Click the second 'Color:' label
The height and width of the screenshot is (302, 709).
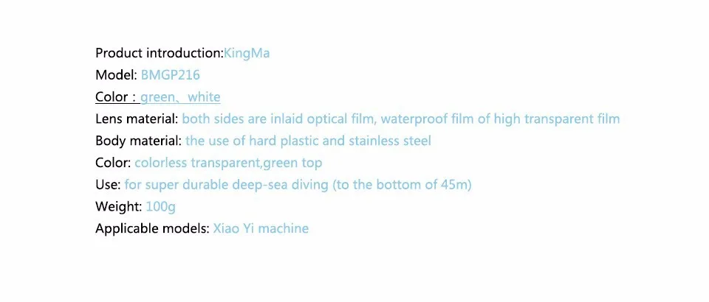tap(113, 163)
